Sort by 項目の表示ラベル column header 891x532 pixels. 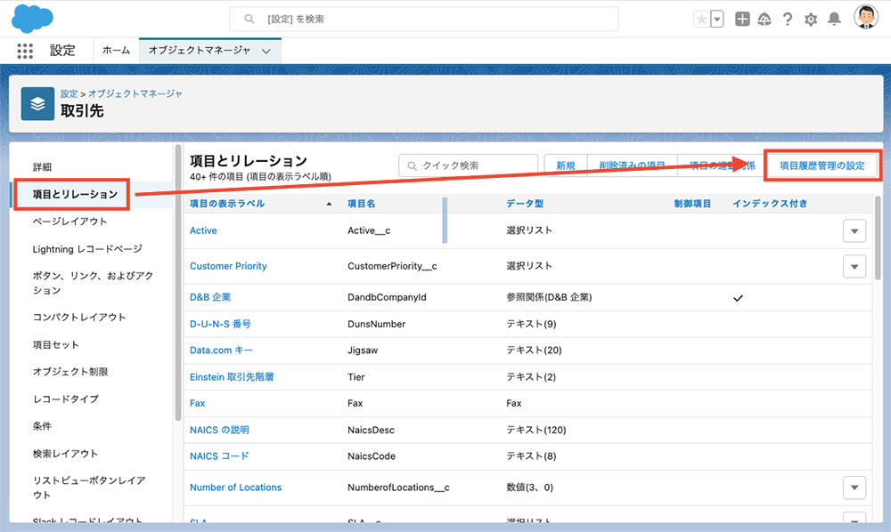[x=227, y=204]
